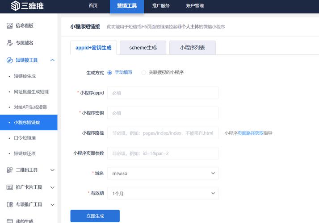Screen dimensions: 319x223
Task: Click the 专属域名 sidebar label
Action: click(x=25, y=43)
